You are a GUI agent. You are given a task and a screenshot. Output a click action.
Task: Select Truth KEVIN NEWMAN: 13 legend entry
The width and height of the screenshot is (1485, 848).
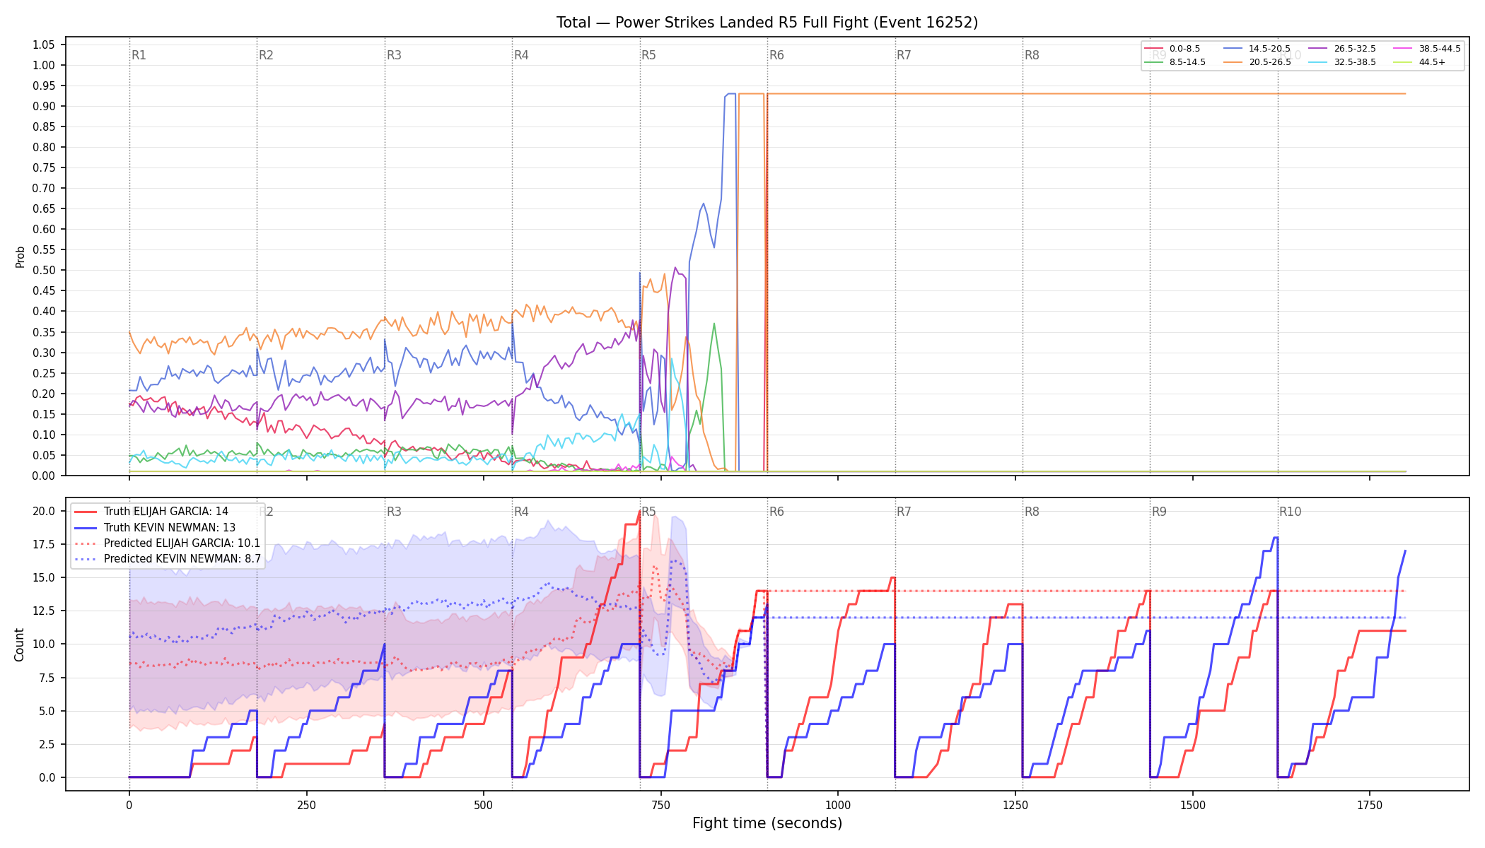pyautogui.click(x=155, y=528)
